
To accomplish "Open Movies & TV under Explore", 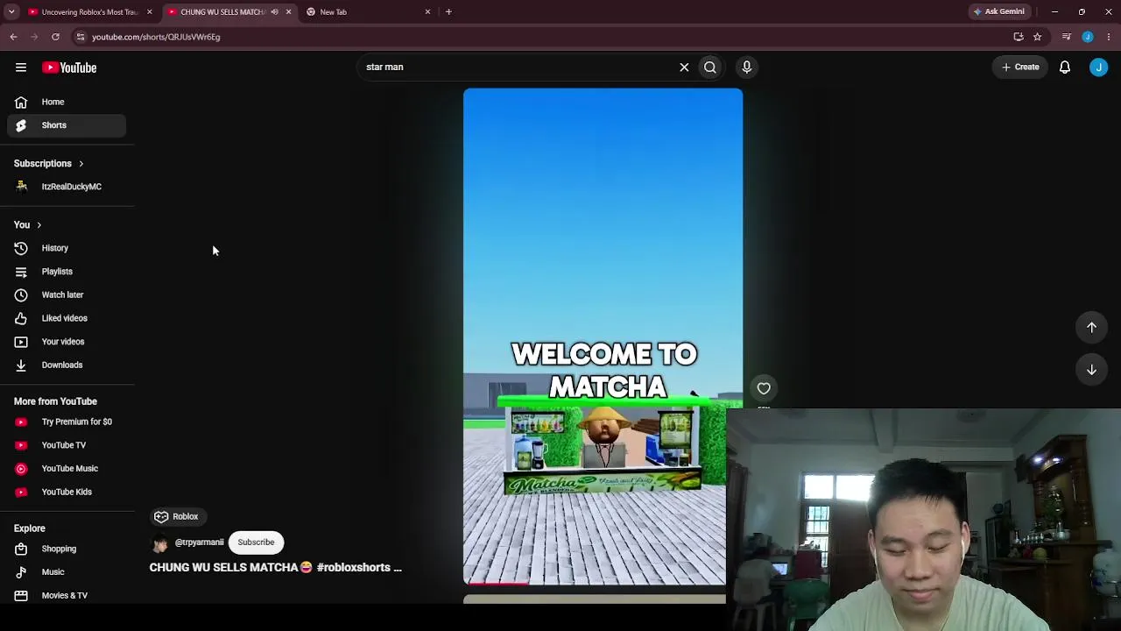I will click(67, 595).
